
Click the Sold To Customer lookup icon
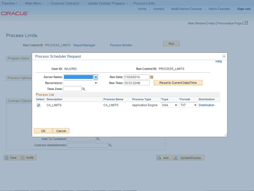point(98,139)
